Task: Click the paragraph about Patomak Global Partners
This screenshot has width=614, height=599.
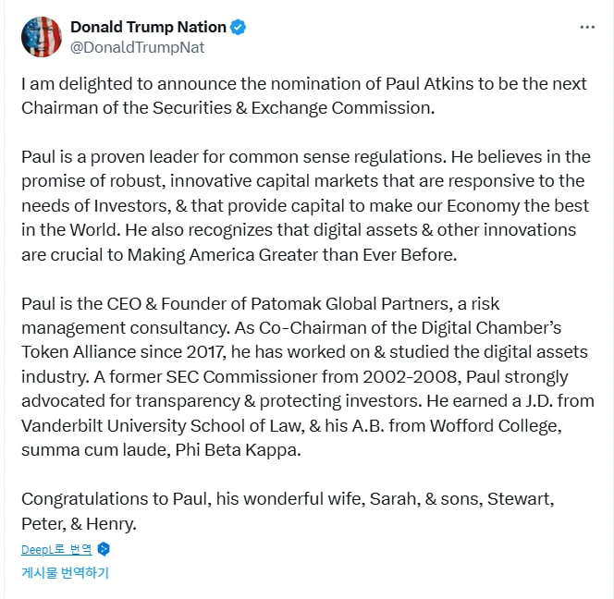Action: coord(308,376)
